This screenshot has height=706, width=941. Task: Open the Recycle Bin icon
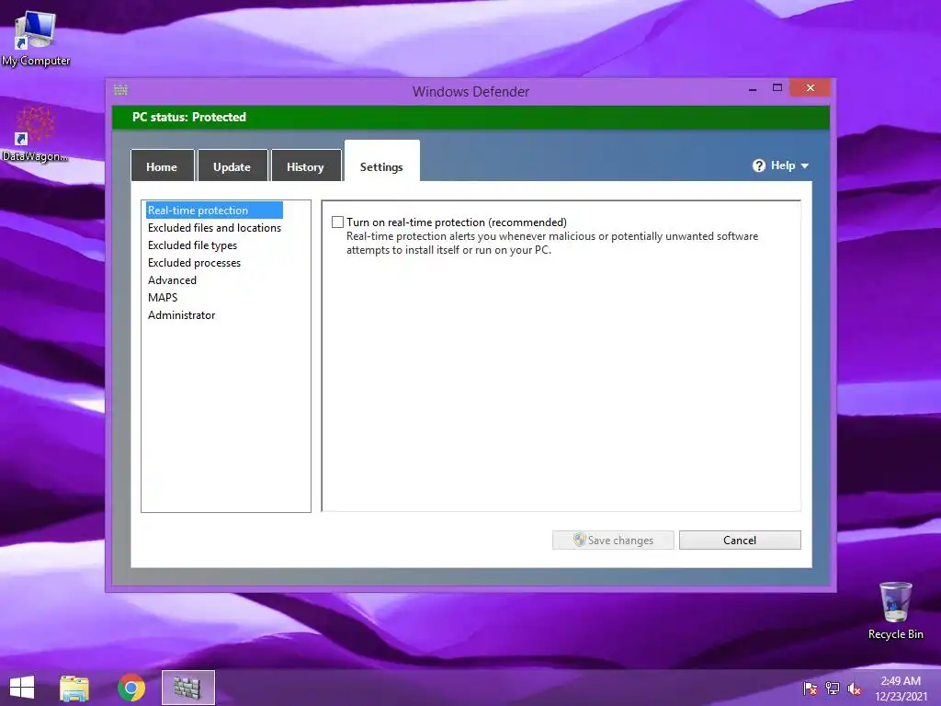895,610
